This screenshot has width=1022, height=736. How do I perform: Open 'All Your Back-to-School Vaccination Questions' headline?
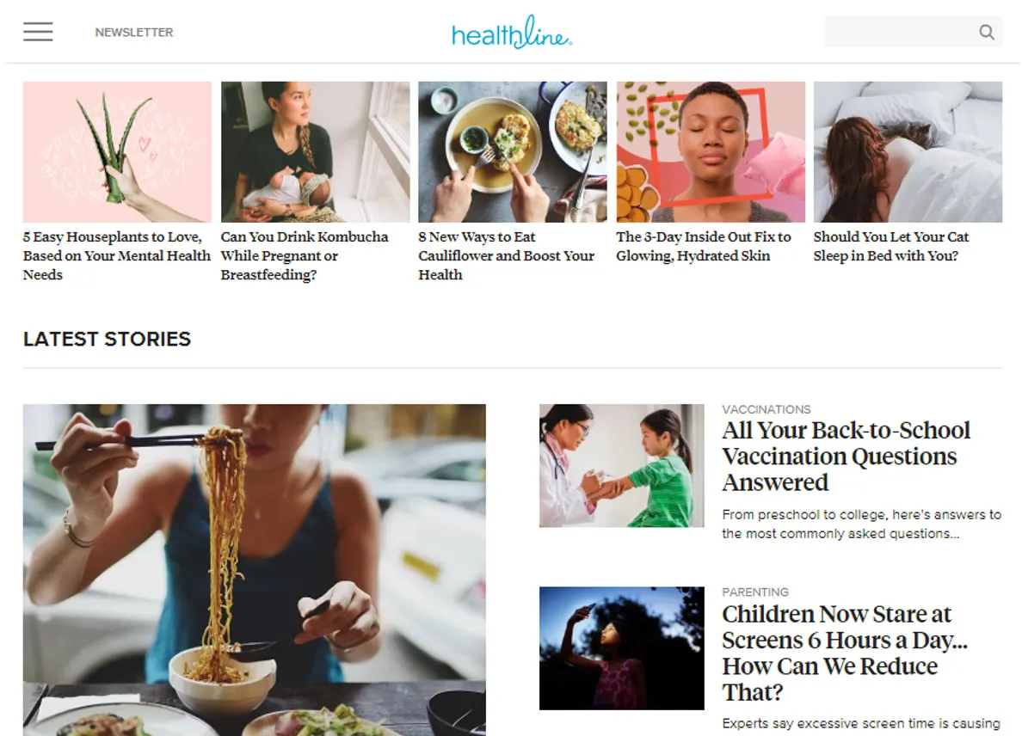[x=846, y=457]
